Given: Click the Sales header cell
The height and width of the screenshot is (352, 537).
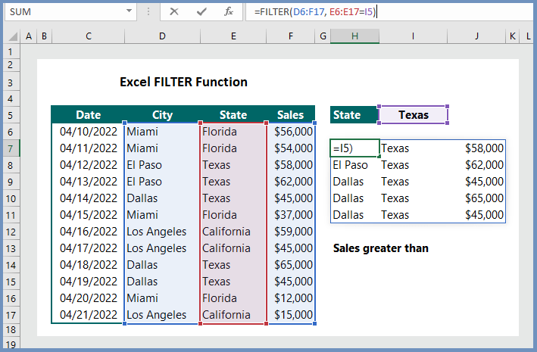Looking at the screenshot, I should (x=290, y=115).
